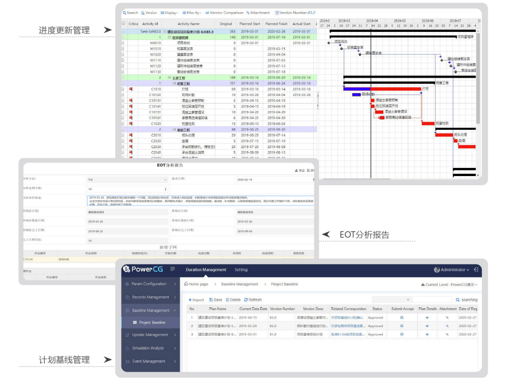The image size is (505, 384).
Task: Collapse the 土建工程 group node
Action: pos(169,78)
